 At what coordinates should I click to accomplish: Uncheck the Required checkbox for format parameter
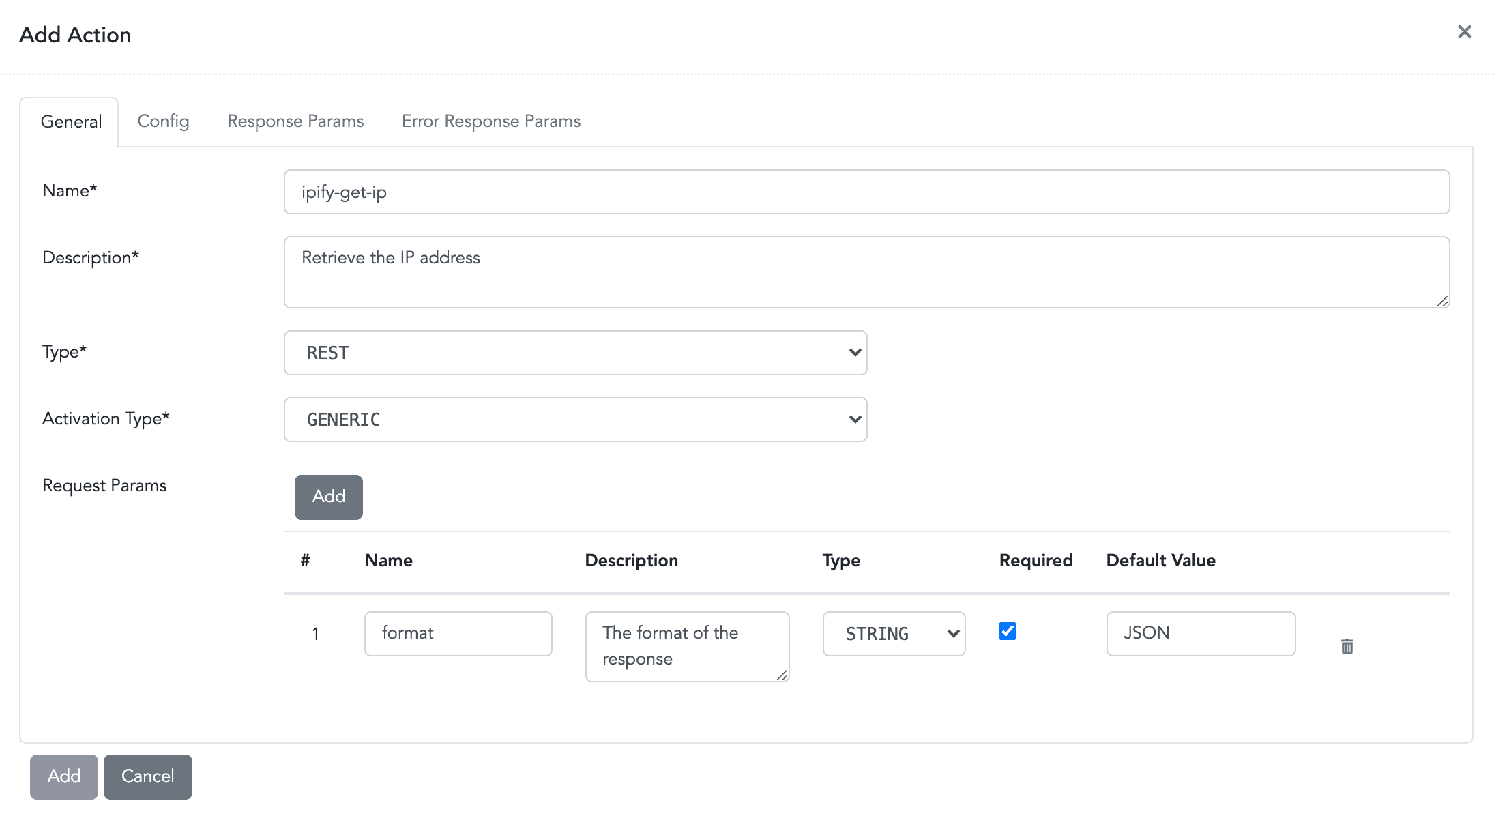[x=1007, y=631]
